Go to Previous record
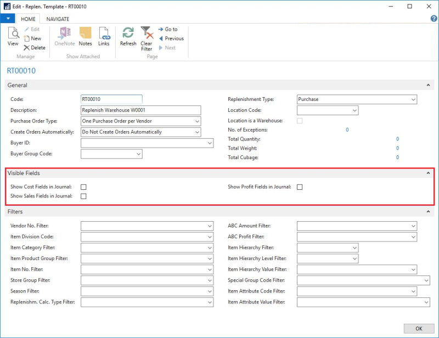The image size is (439, 338). point(171,38)
